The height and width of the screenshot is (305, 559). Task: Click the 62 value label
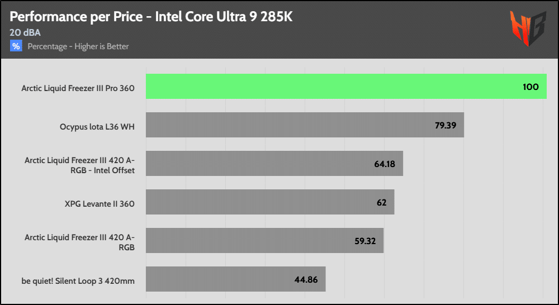382,202
